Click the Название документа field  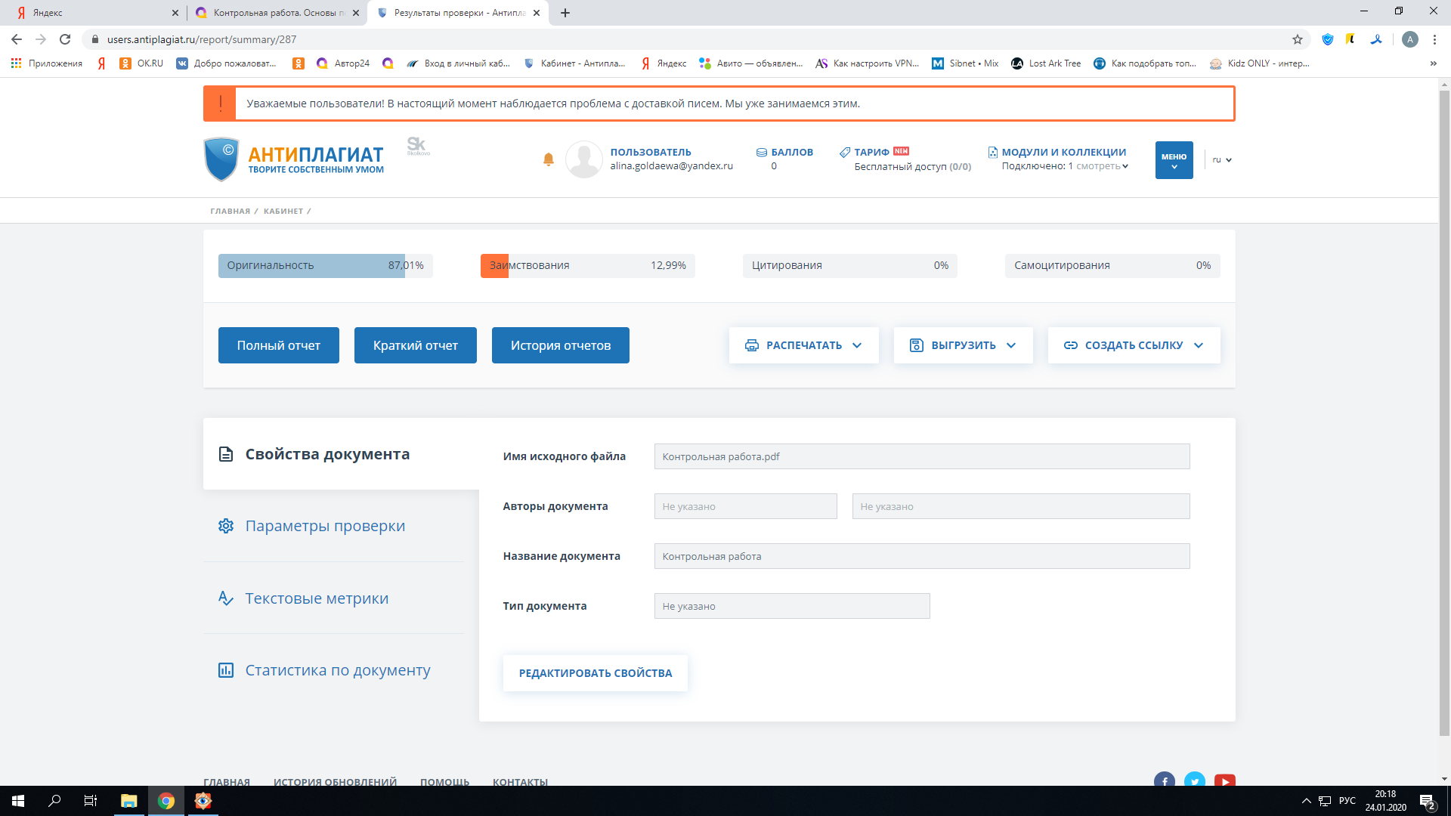click(x=921, y=556)
